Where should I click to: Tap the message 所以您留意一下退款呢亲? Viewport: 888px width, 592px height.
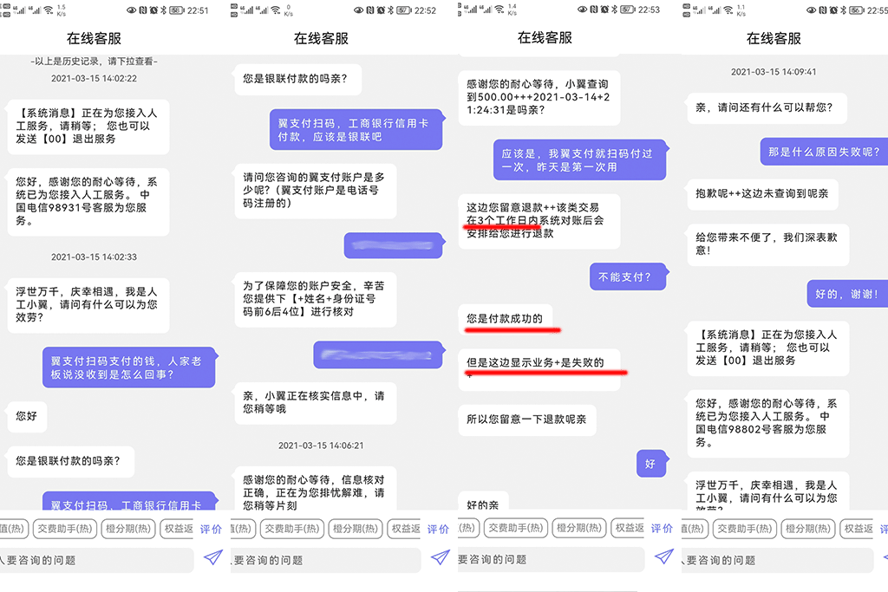tap(527, 420)
